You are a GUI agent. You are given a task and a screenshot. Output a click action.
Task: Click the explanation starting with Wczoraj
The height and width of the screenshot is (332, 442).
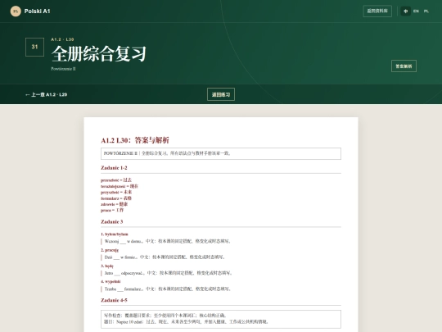coord(168,241)
